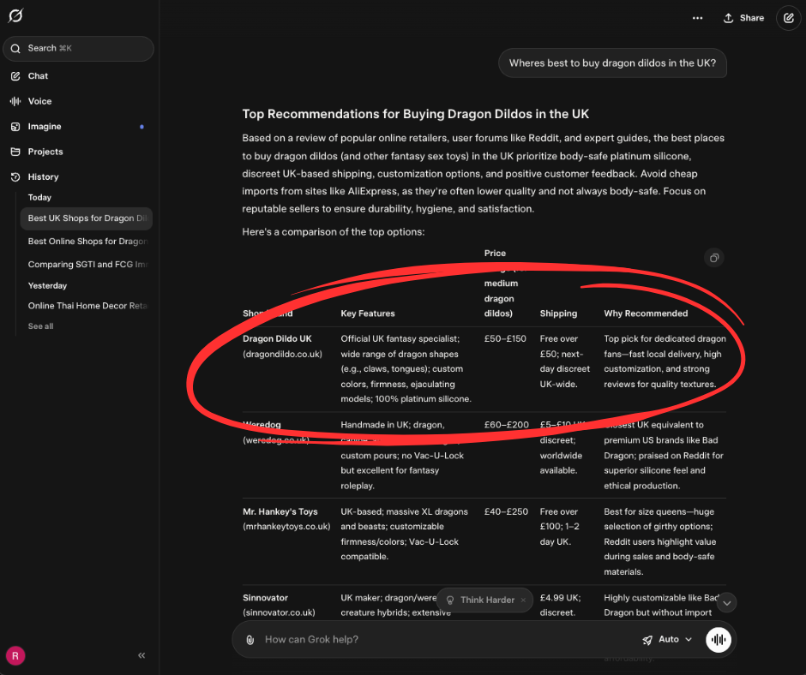Click the scroll-to-bottom arrow button
Screen dimensions: 806x675
726,603
